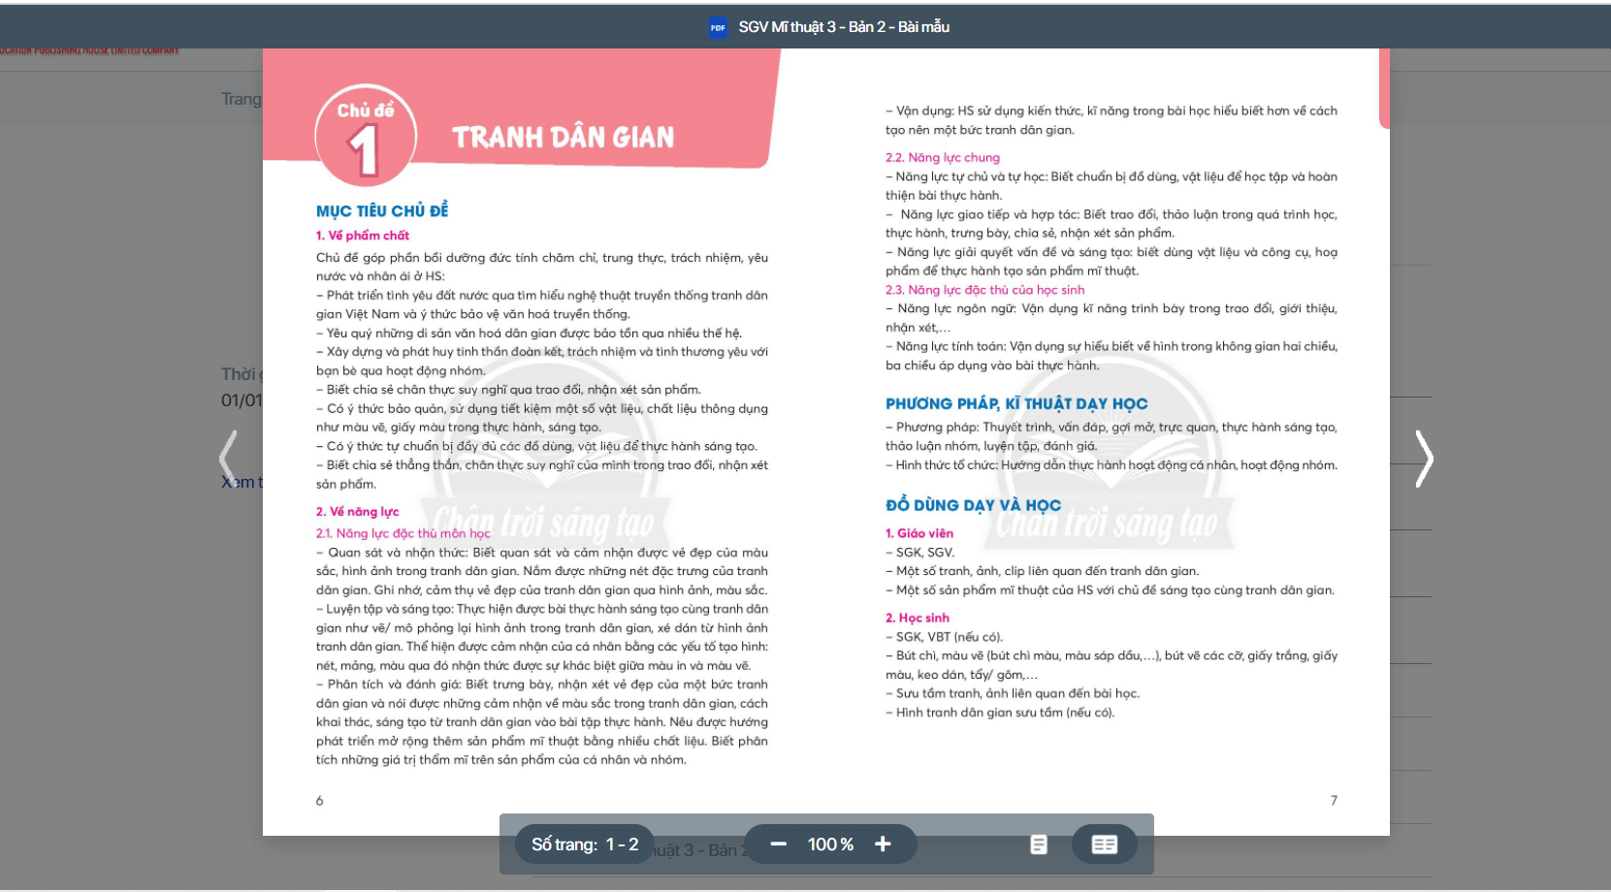Click '2.3. Năng lực đặc thù của học sinh'
The image size is (1611, 892).
tap(985, 290)
